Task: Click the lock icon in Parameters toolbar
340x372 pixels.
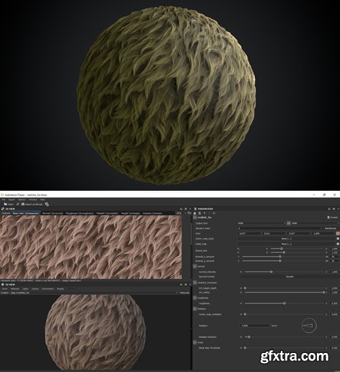Action: point(195,213)
